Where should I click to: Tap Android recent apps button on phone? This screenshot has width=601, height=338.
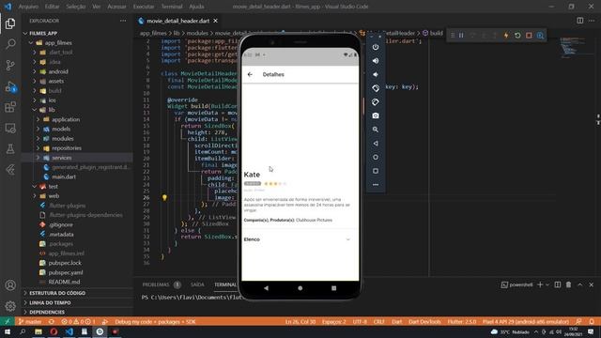[x=334, y=288]
